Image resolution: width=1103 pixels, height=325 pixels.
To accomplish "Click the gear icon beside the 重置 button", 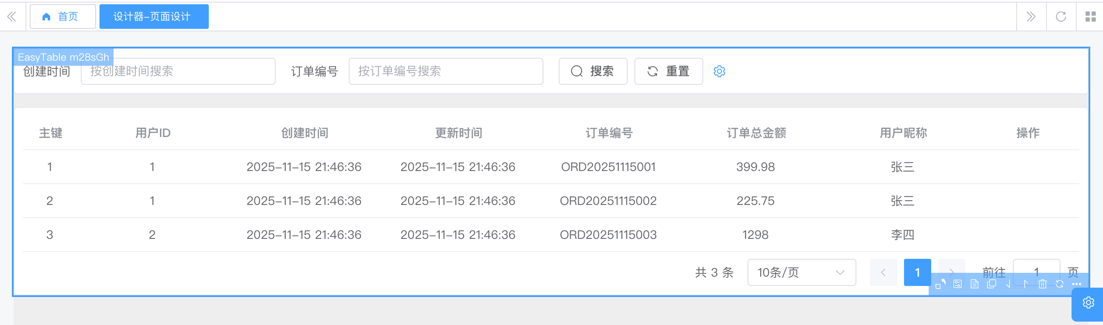I will pyautogui.click(x=719, y=71).
